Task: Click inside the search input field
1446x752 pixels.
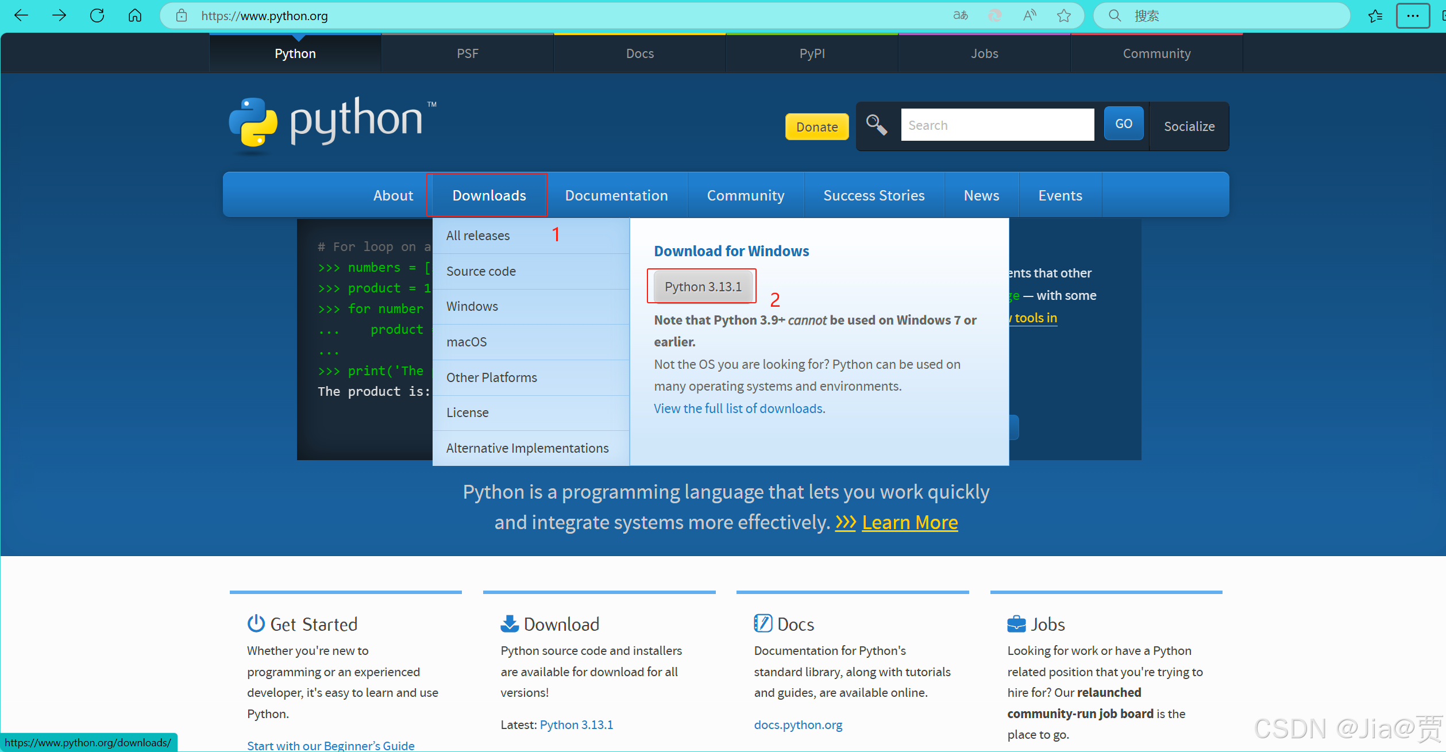Action: coord(997,125)
